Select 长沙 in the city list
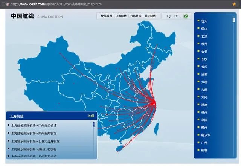 pyautogui.click(x=204, y=59)
